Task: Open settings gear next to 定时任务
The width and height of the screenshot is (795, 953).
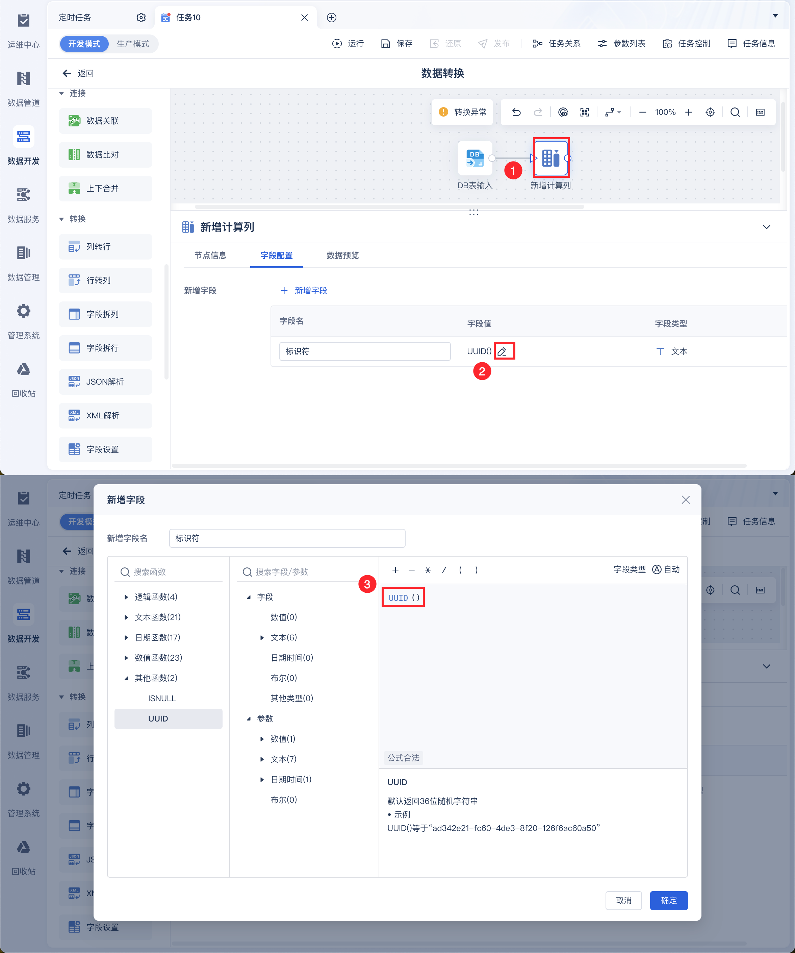Action: coord(141,17)
